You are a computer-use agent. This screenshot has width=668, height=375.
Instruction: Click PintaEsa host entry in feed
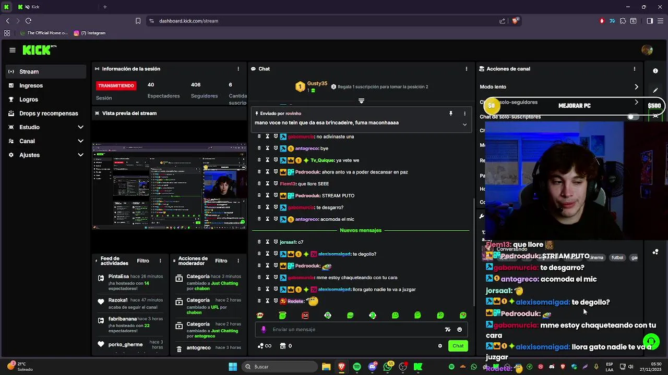pos(130,282)
